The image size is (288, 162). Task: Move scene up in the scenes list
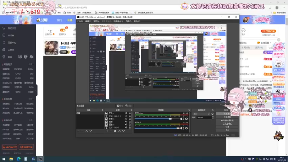click(x=87, y=131)
